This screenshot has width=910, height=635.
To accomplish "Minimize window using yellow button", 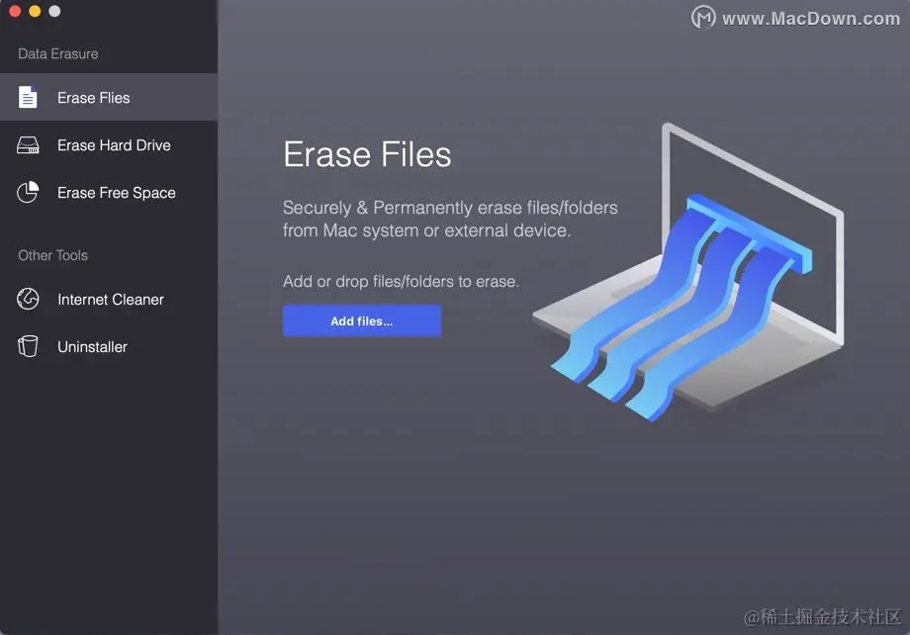I will (x=35, y=11).
